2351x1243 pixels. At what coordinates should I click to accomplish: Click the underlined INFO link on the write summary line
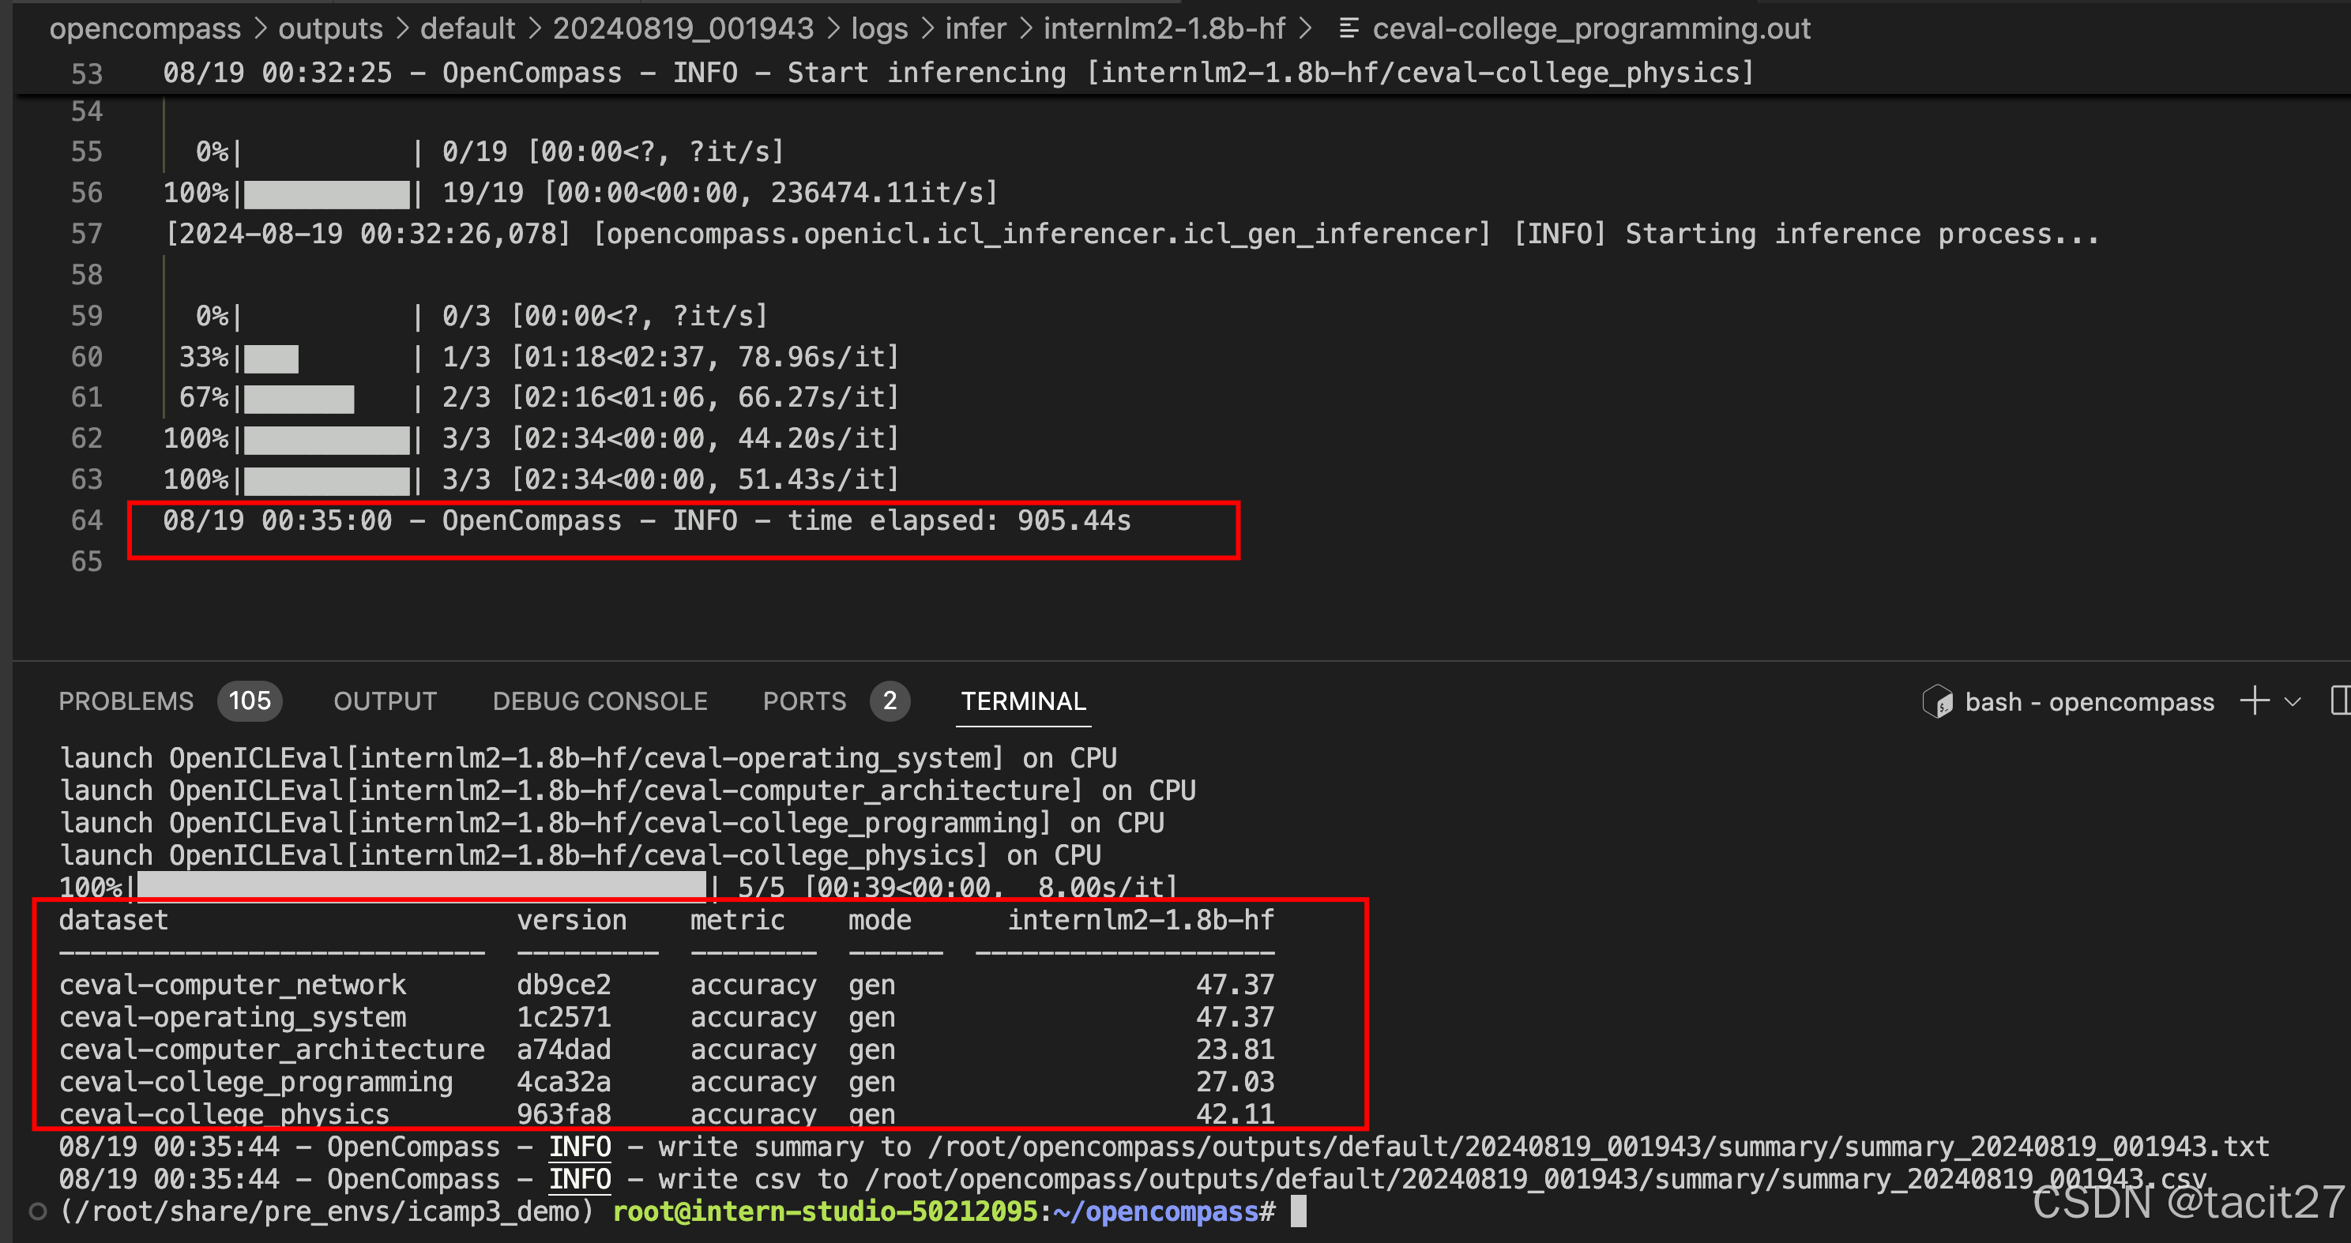pyautogui.click(x=580, y=1147)
